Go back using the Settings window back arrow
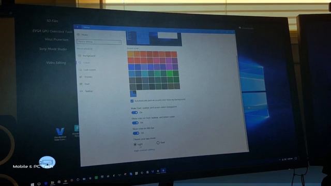331x186 pixels. tap(78, 27)
